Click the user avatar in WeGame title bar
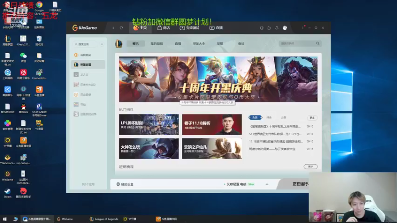Screen dimensions: 397x223 285,28
